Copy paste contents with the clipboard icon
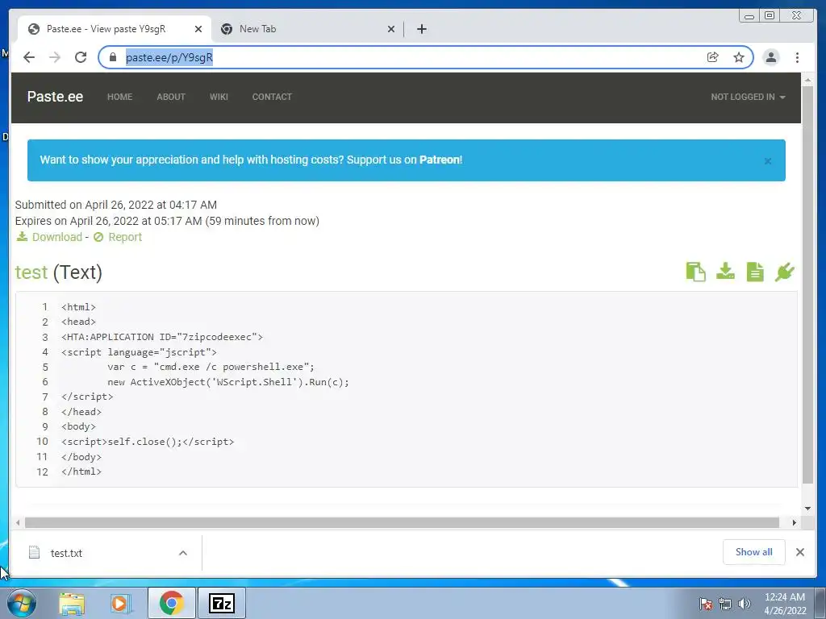This screenshot has height=619, width=826. (695, 272)
